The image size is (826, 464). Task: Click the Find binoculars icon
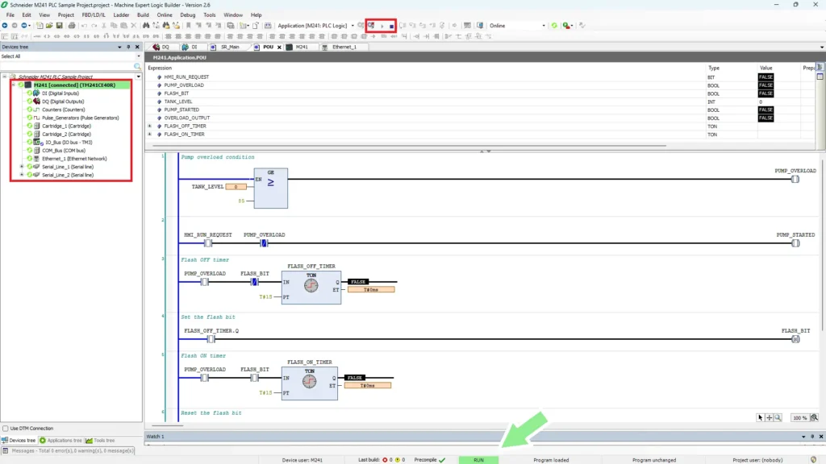click(x=146, y=25)
